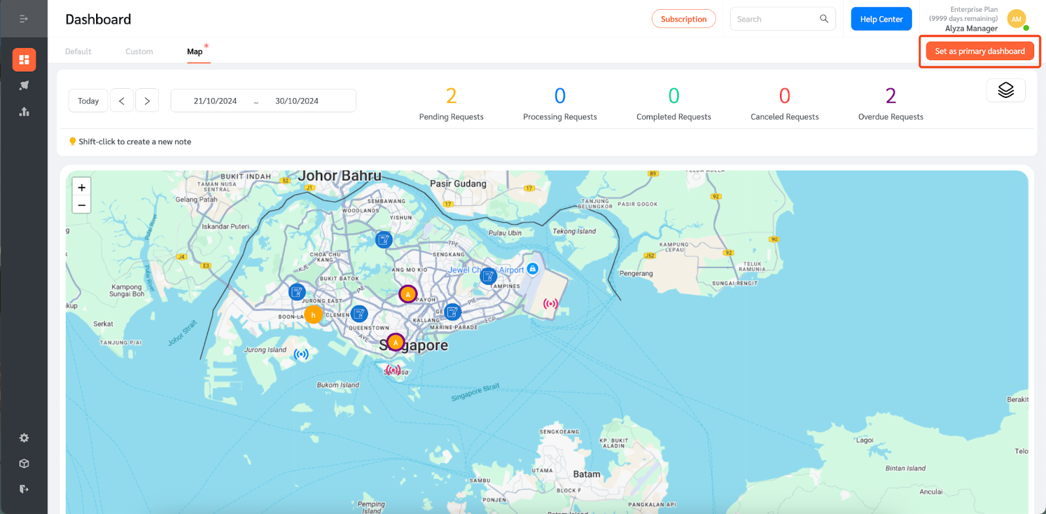The width and height of the screenshot is (1046, 514).
Task: Switch to the Custom tab
Action: (139, 52)
